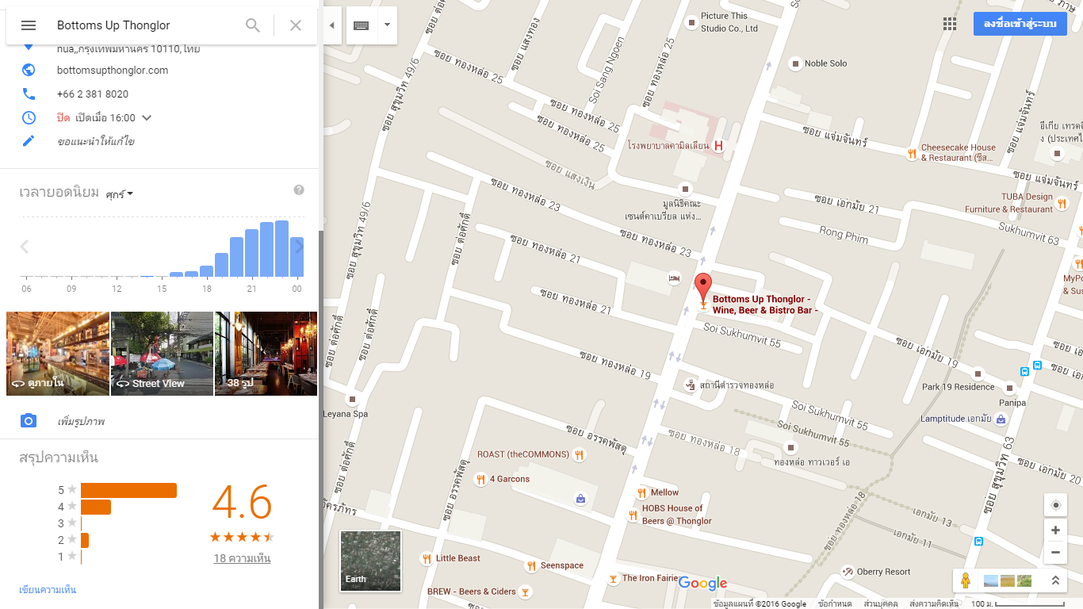The width and height of the screenshot is (1083, 609).
Task: Click the 5-star rating bar
Action: [x=128, y=490]
